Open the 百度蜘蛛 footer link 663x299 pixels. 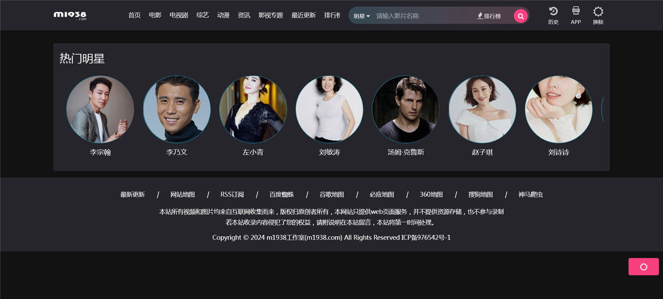coord(282,194)
